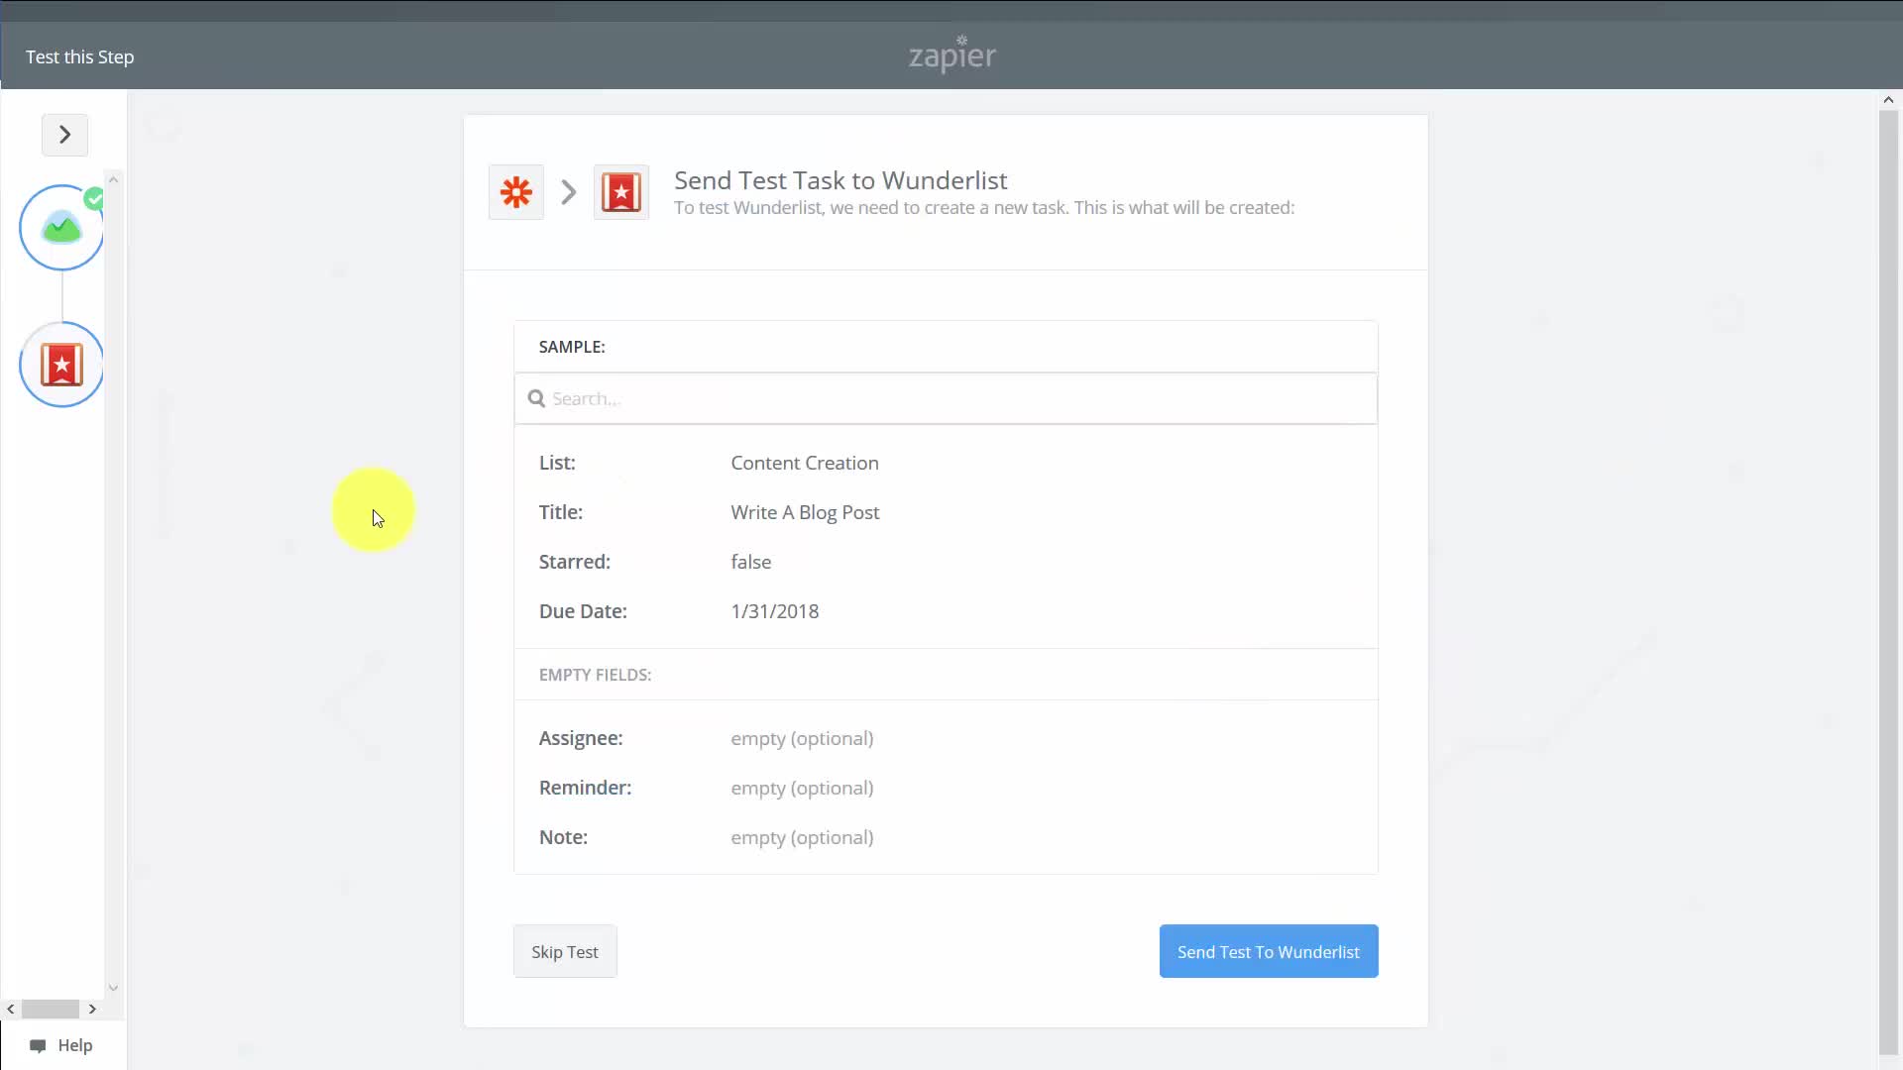Click the 'Starred:' field label
This screenshot has width=1903, height=1070.
[575, 562]
